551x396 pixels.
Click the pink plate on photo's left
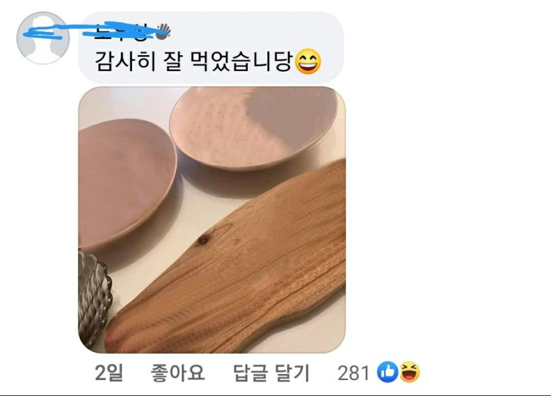(127, 184)
